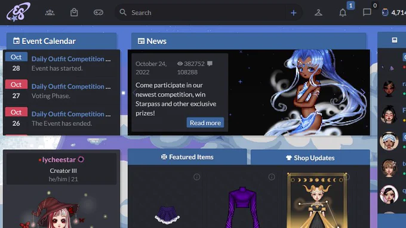Click info icon on purple top item

[x=272, y=177]
